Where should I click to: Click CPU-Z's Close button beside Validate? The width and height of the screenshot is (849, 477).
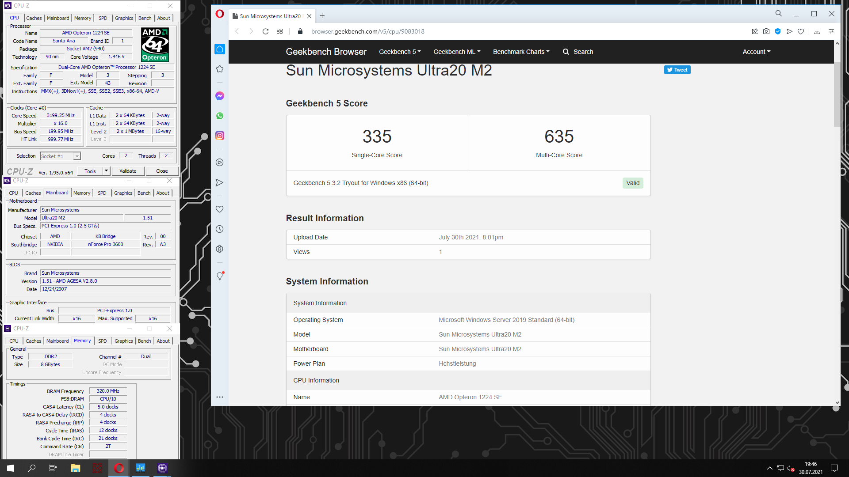162,171
